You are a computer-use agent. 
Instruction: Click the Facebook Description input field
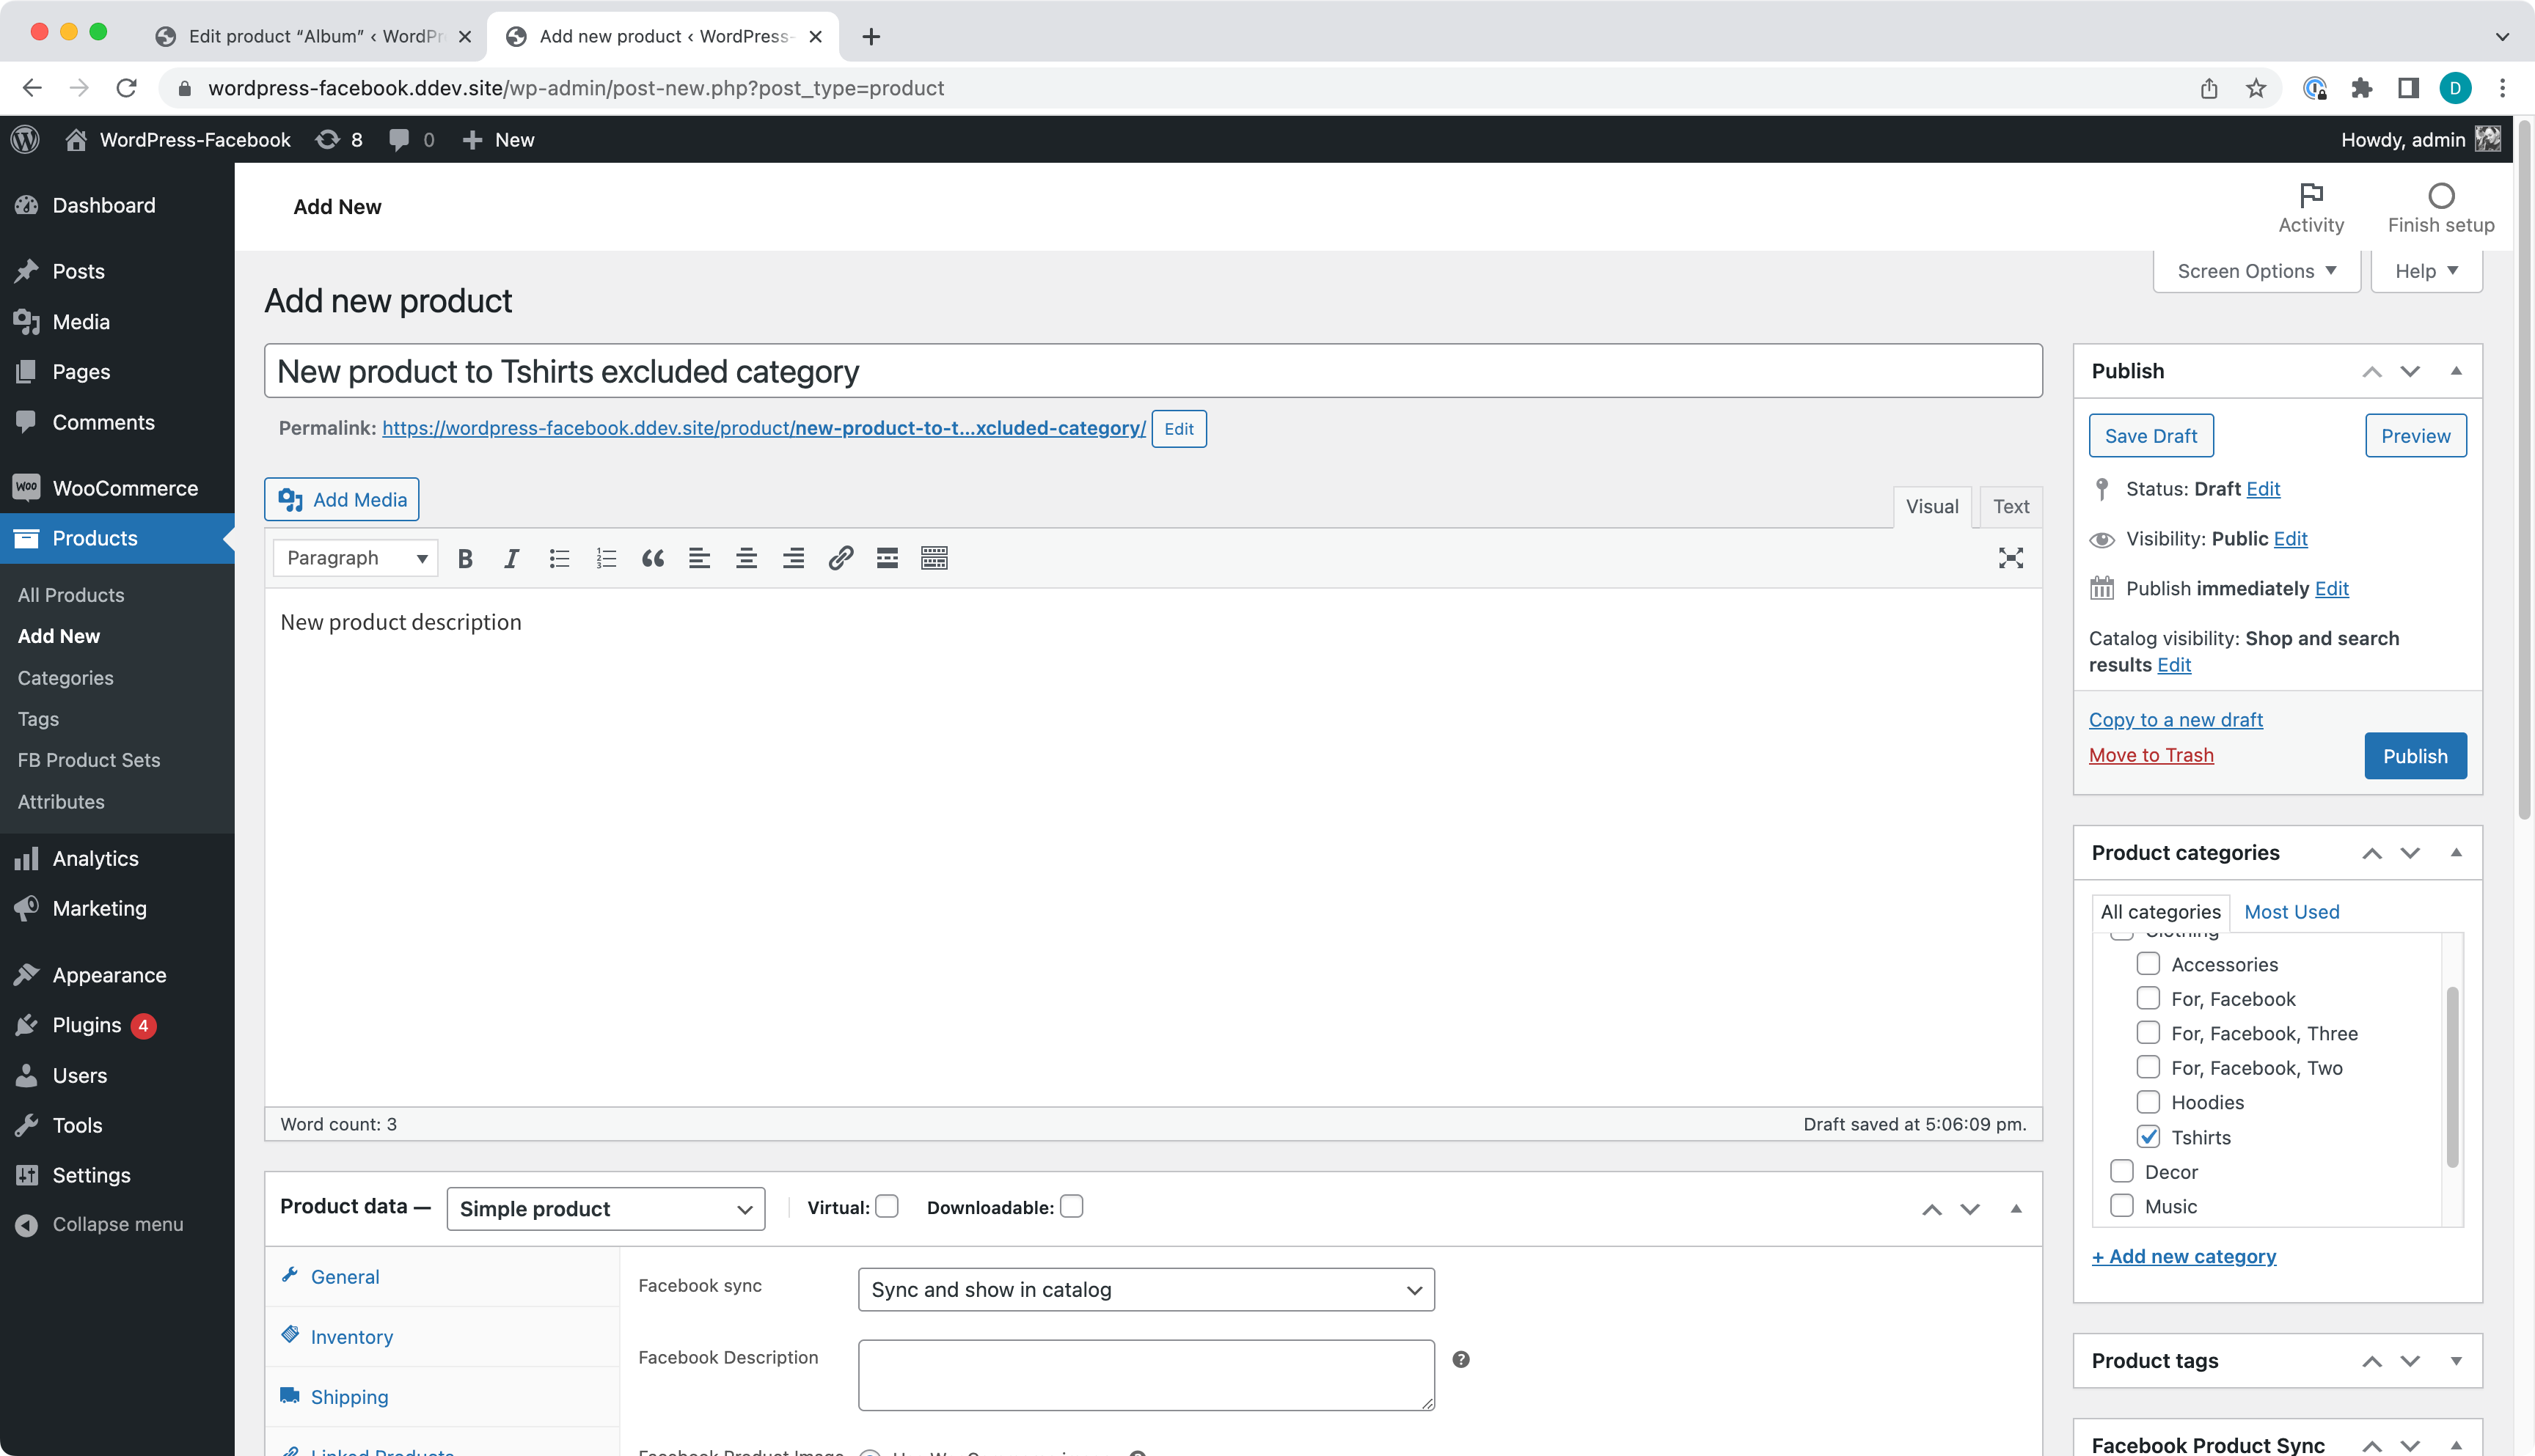pyautogui.click(x=1147, y=1374)
